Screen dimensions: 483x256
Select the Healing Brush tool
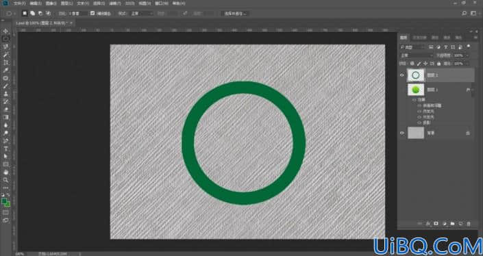(x=5, y=78)
